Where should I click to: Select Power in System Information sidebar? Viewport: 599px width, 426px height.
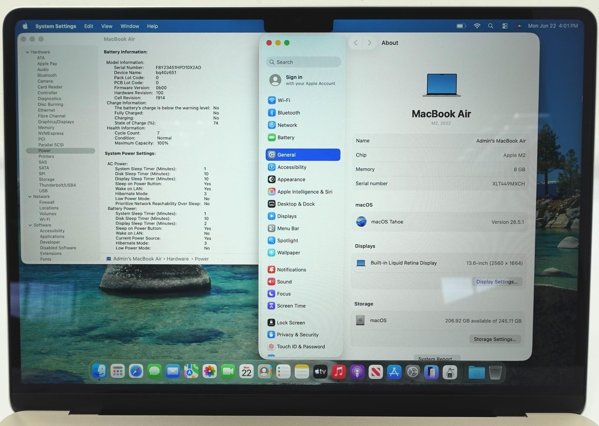[x=60, y=151]
